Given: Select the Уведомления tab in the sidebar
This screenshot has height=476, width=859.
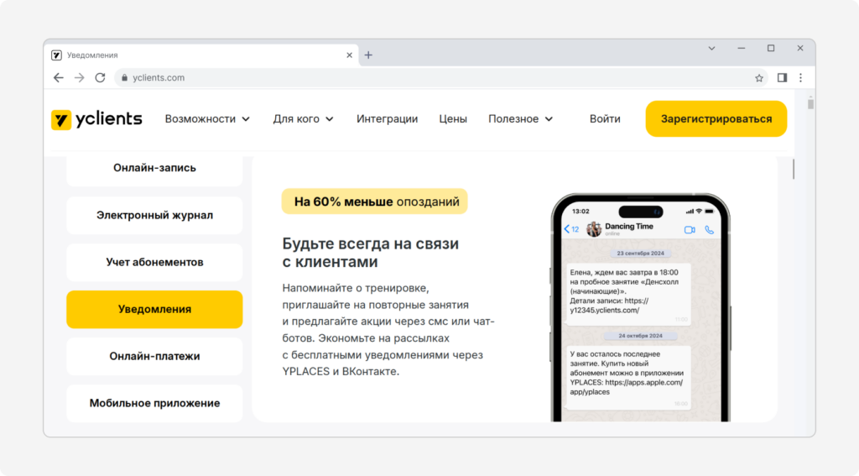Looking at the screenshot, I should pos(154,309).
